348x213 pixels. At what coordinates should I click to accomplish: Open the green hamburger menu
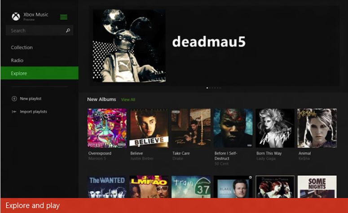coord(64,17)
